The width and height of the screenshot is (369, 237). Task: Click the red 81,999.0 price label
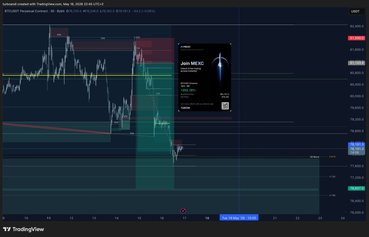pos(357,38)
